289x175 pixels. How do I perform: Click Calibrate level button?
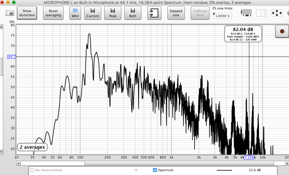click(x=200, y=13)
